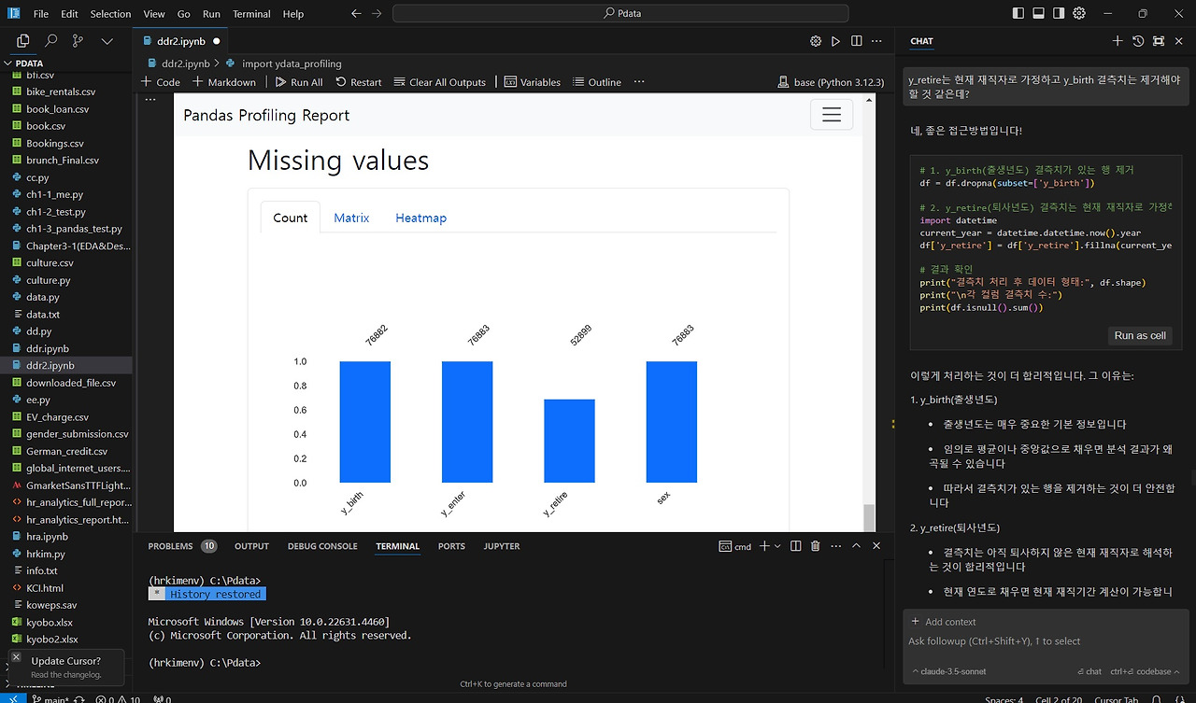Switch to the JUPYTER panel tab
Screen dimensions: 1196x703
502,546
